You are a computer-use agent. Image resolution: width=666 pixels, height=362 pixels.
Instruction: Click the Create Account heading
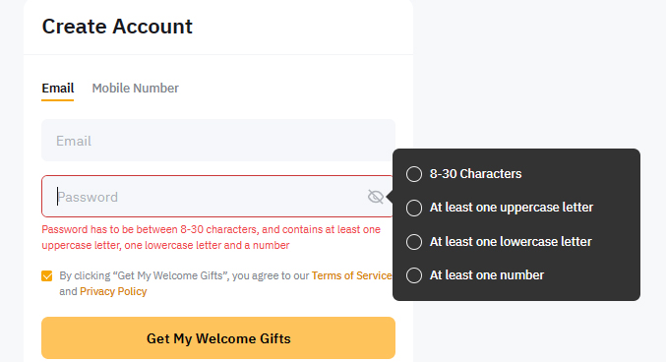tap(117, 27)
